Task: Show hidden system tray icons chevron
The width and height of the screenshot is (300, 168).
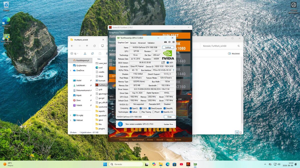Action: (x=265, y=164)
